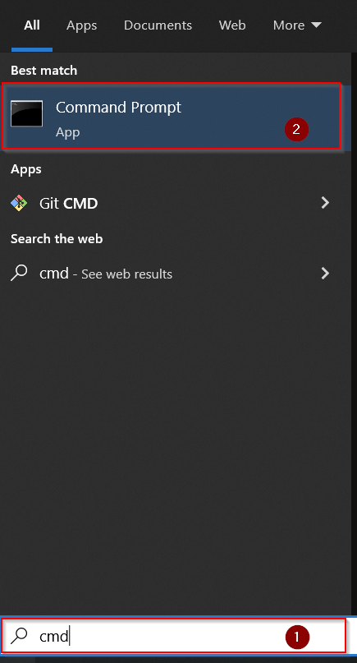Select the Web tab

[232, 25]
